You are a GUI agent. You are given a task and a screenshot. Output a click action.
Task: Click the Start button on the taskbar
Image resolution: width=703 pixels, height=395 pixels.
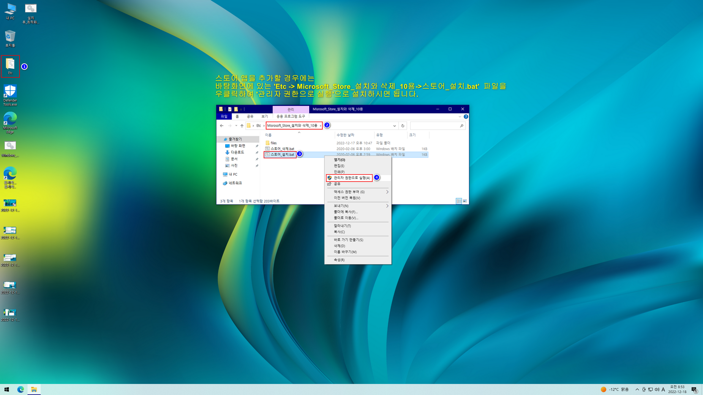coord(7,390)
